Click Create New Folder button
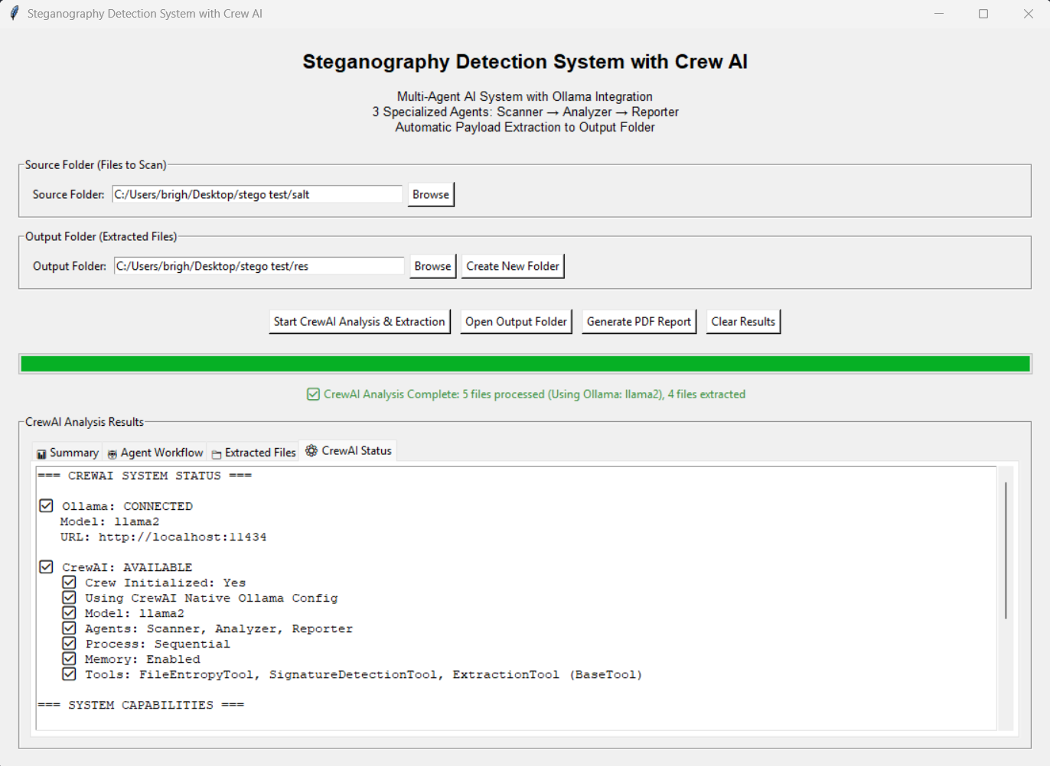This screenshot has width=1050, height=766. (x=513, y=266)
